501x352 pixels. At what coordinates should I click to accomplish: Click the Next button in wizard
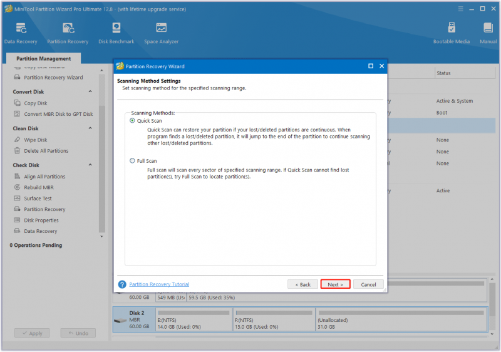pyautogui.click(x=335, y=284)
